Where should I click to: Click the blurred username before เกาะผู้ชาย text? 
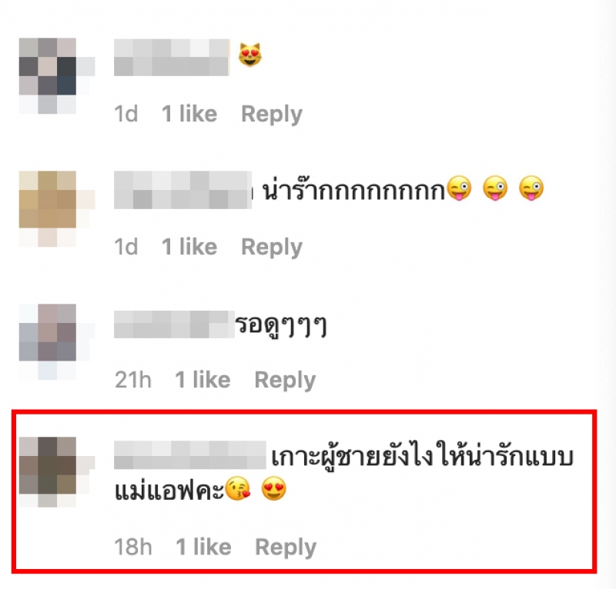[190, 455]
